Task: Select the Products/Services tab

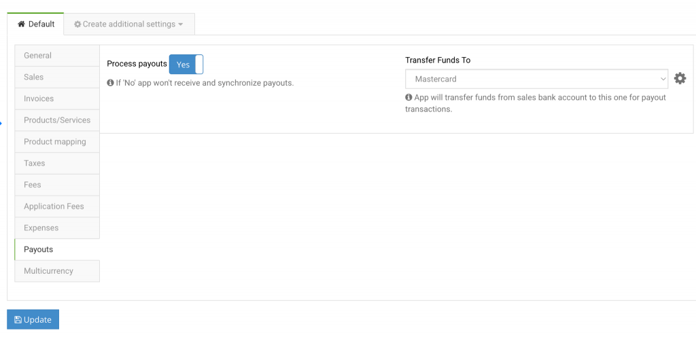Action: coord(57,120)
